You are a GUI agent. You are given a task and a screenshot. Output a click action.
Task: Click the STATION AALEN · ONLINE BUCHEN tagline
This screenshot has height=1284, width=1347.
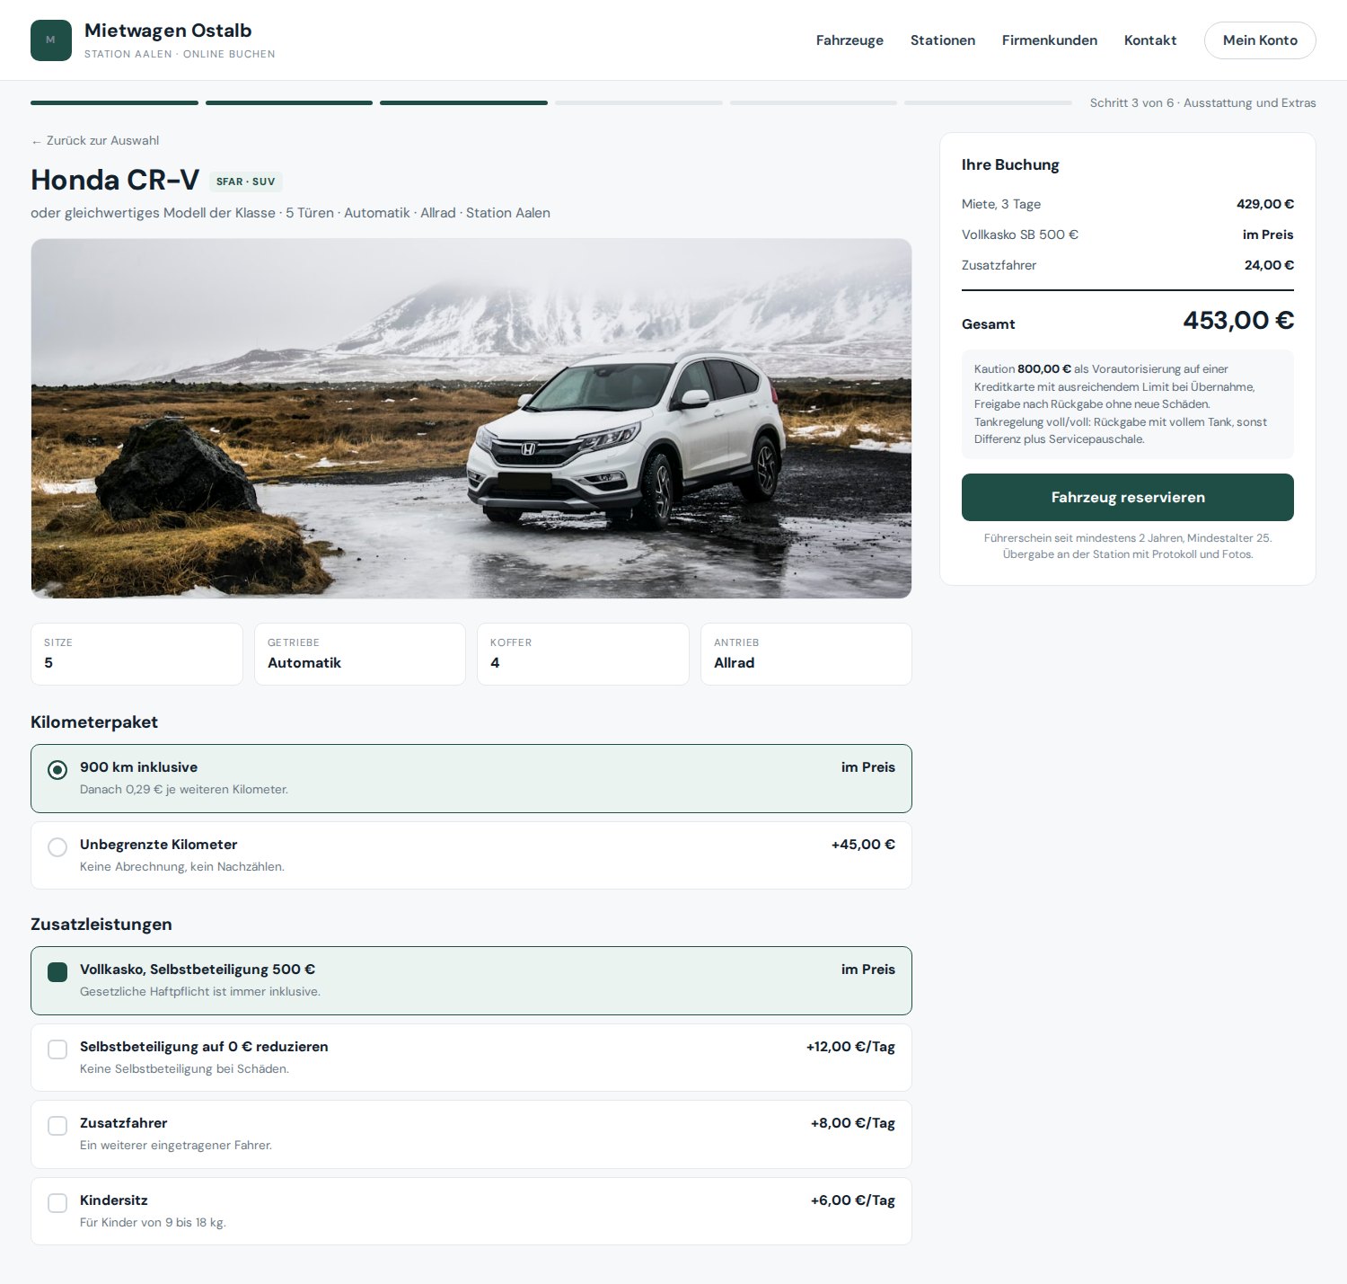pos(180,54)
